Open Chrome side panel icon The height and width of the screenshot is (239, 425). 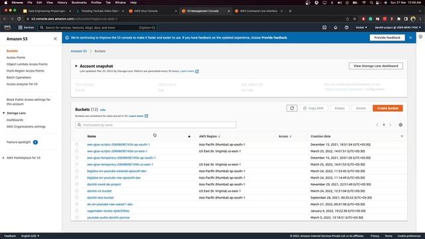tap(406, 19)
